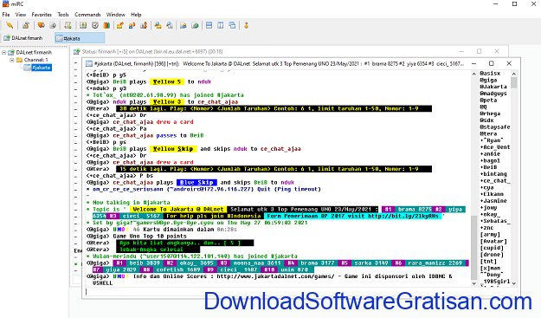Click chat scrollbar down arrow
541x318 pixels.
tap(473, 283)
